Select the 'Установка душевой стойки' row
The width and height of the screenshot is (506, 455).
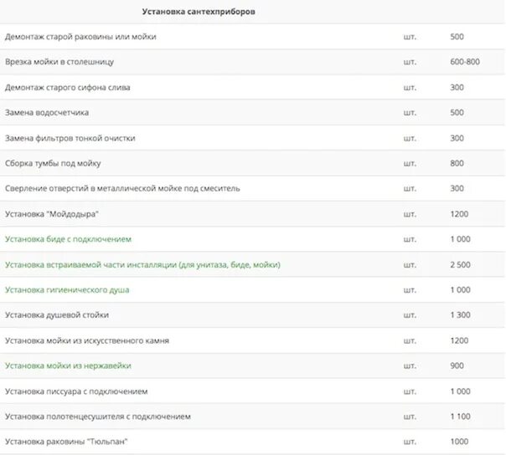[x=253, y=315]
